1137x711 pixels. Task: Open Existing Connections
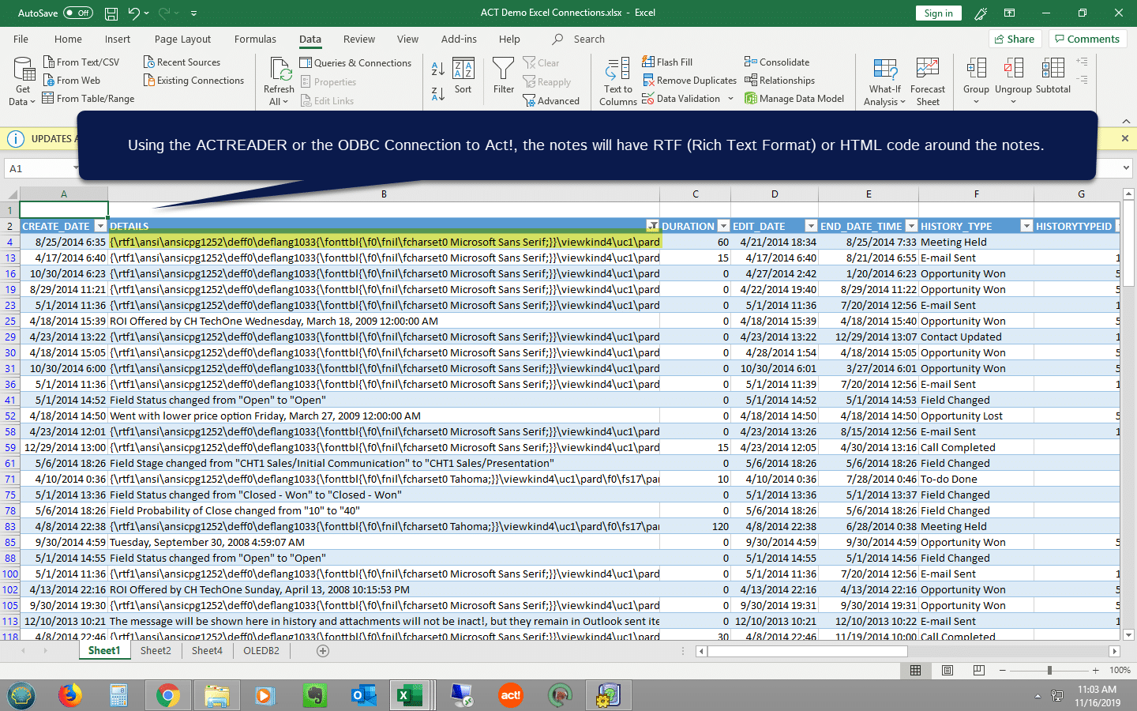click(194, 81)
